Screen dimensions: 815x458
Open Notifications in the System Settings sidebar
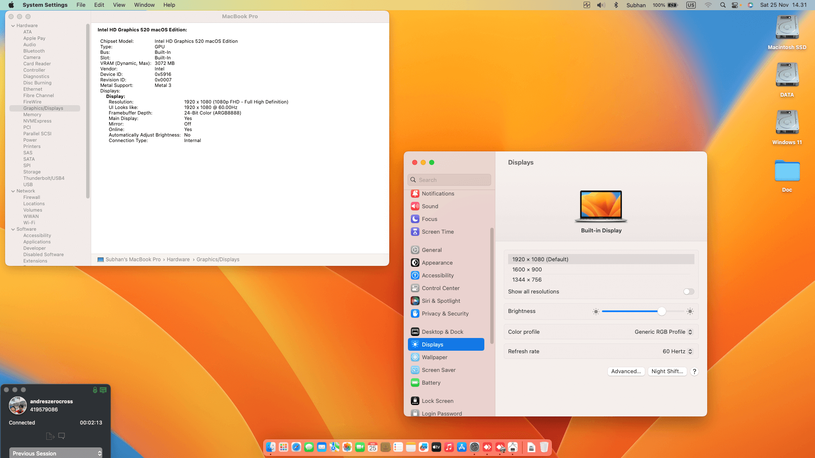(x=446, y=194)
